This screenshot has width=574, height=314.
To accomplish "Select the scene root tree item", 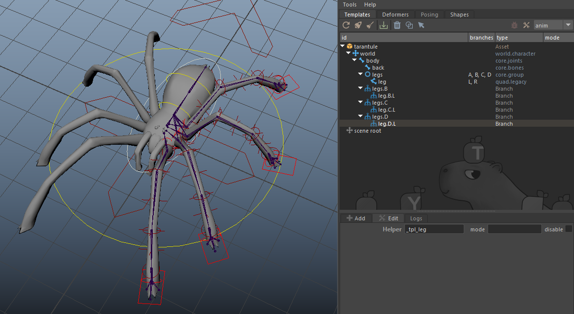I will coord(367,131).
